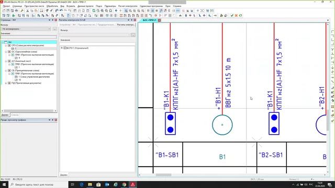Pin the Расчеты электросети panel
The width and height of the screenshot is (335, 188).
point(131,20)
